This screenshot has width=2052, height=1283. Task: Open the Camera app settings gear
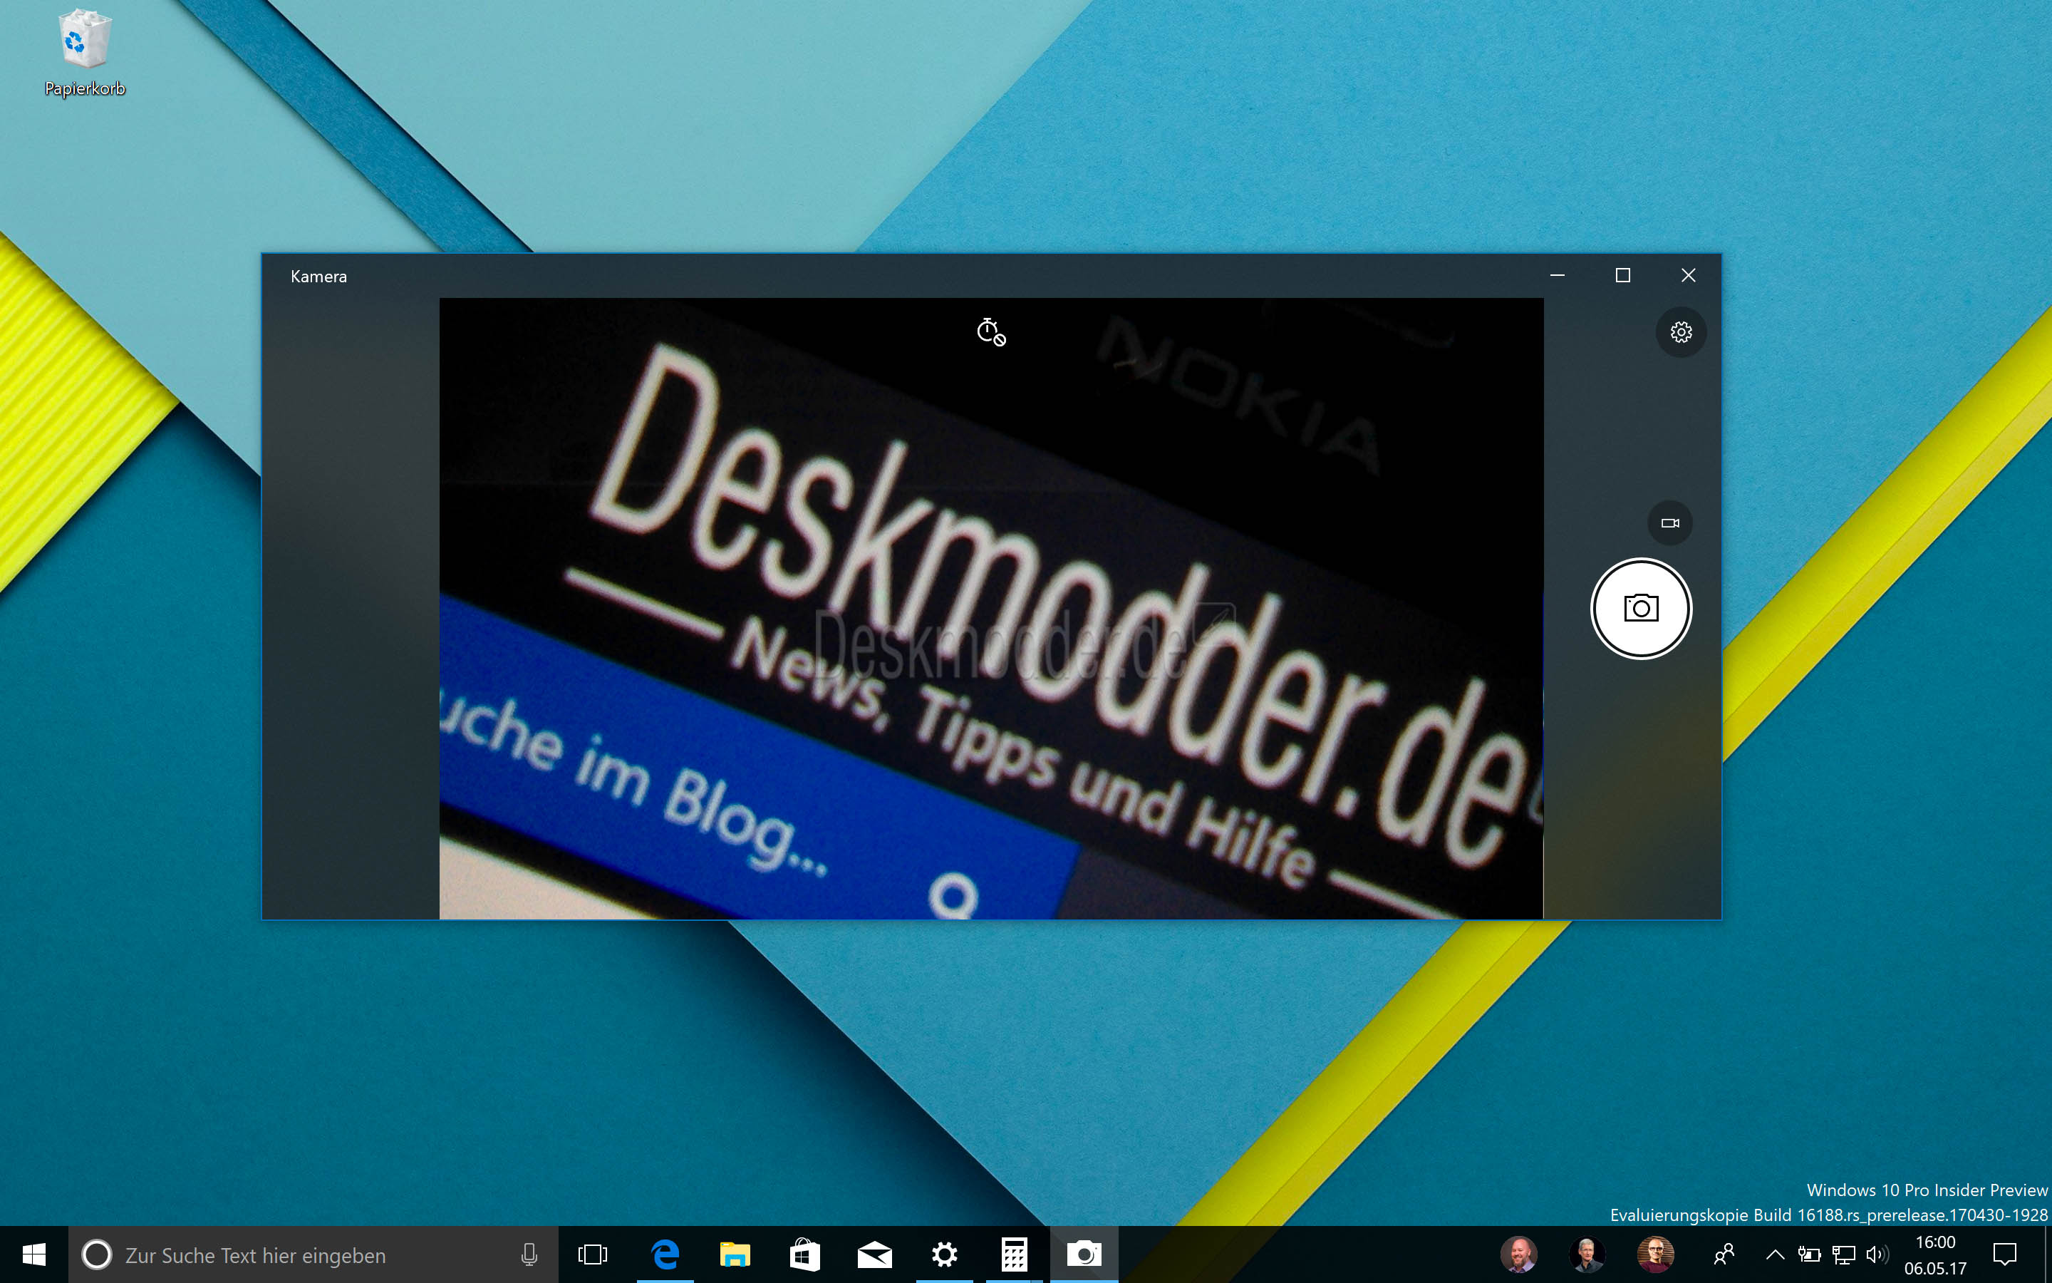coord(1681,331)
